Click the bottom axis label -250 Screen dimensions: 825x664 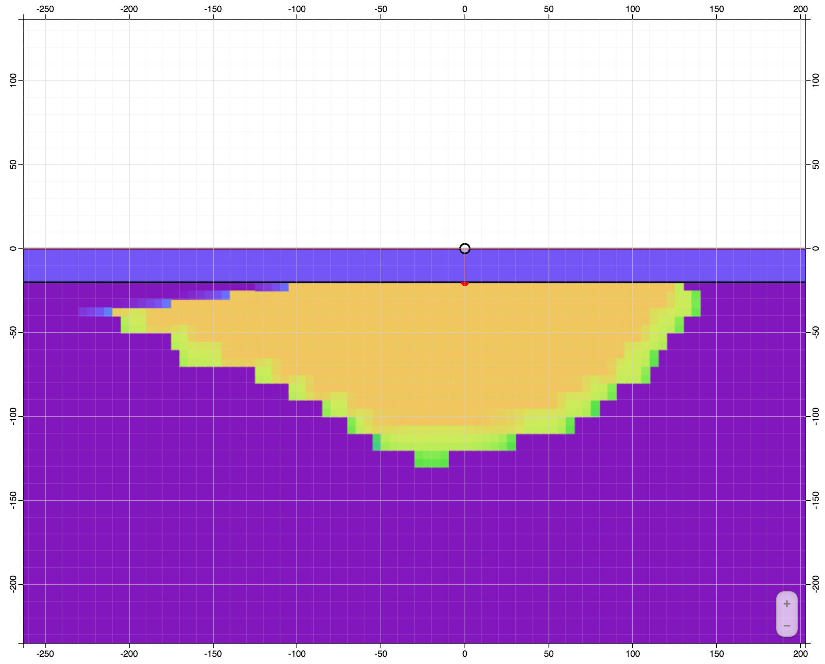coord(45,654)
